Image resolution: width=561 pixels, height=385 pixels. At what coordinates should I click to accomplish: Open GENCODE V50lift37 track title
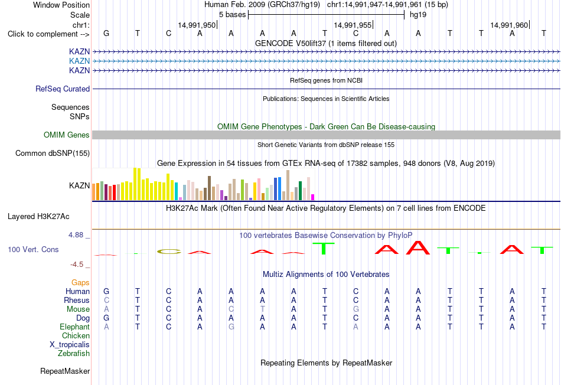tap(326, 43)
